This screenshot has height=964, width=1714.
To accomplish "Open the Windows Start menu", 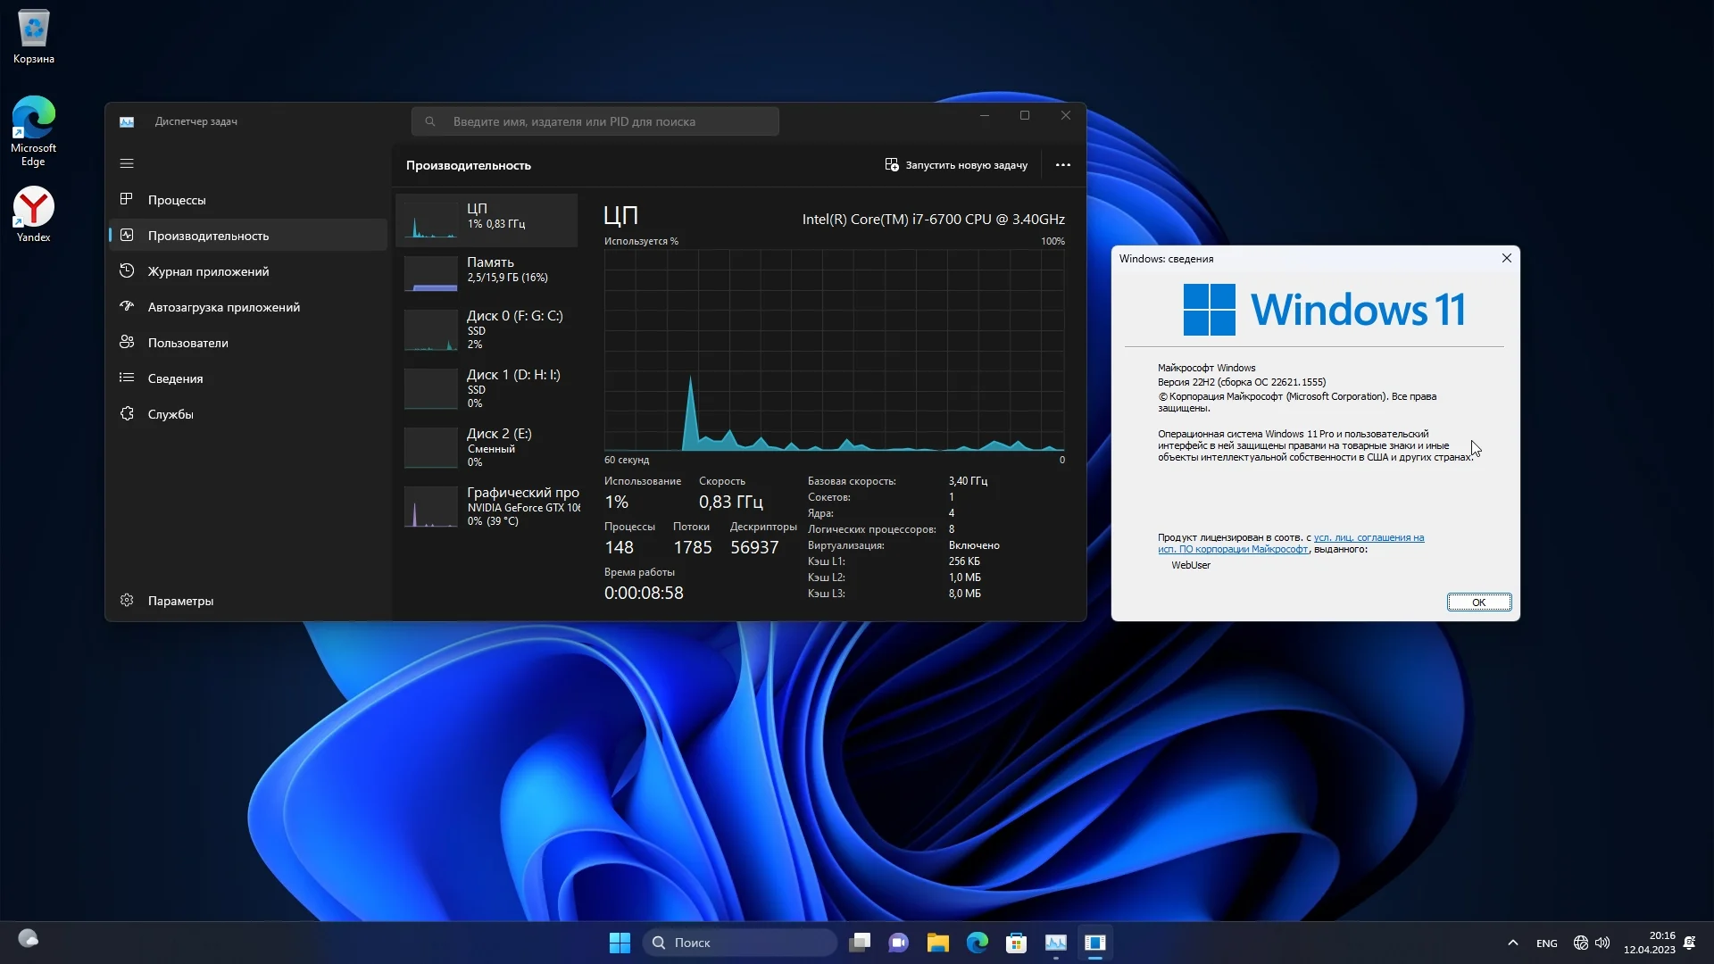I will [620, 943].
